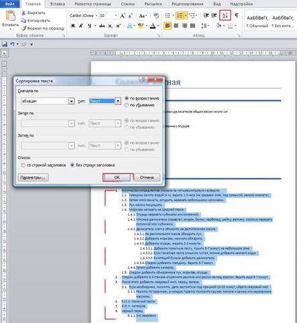Switch to the Вид tab
Viewport: 297px width, 323px height.
coord(217,4)
